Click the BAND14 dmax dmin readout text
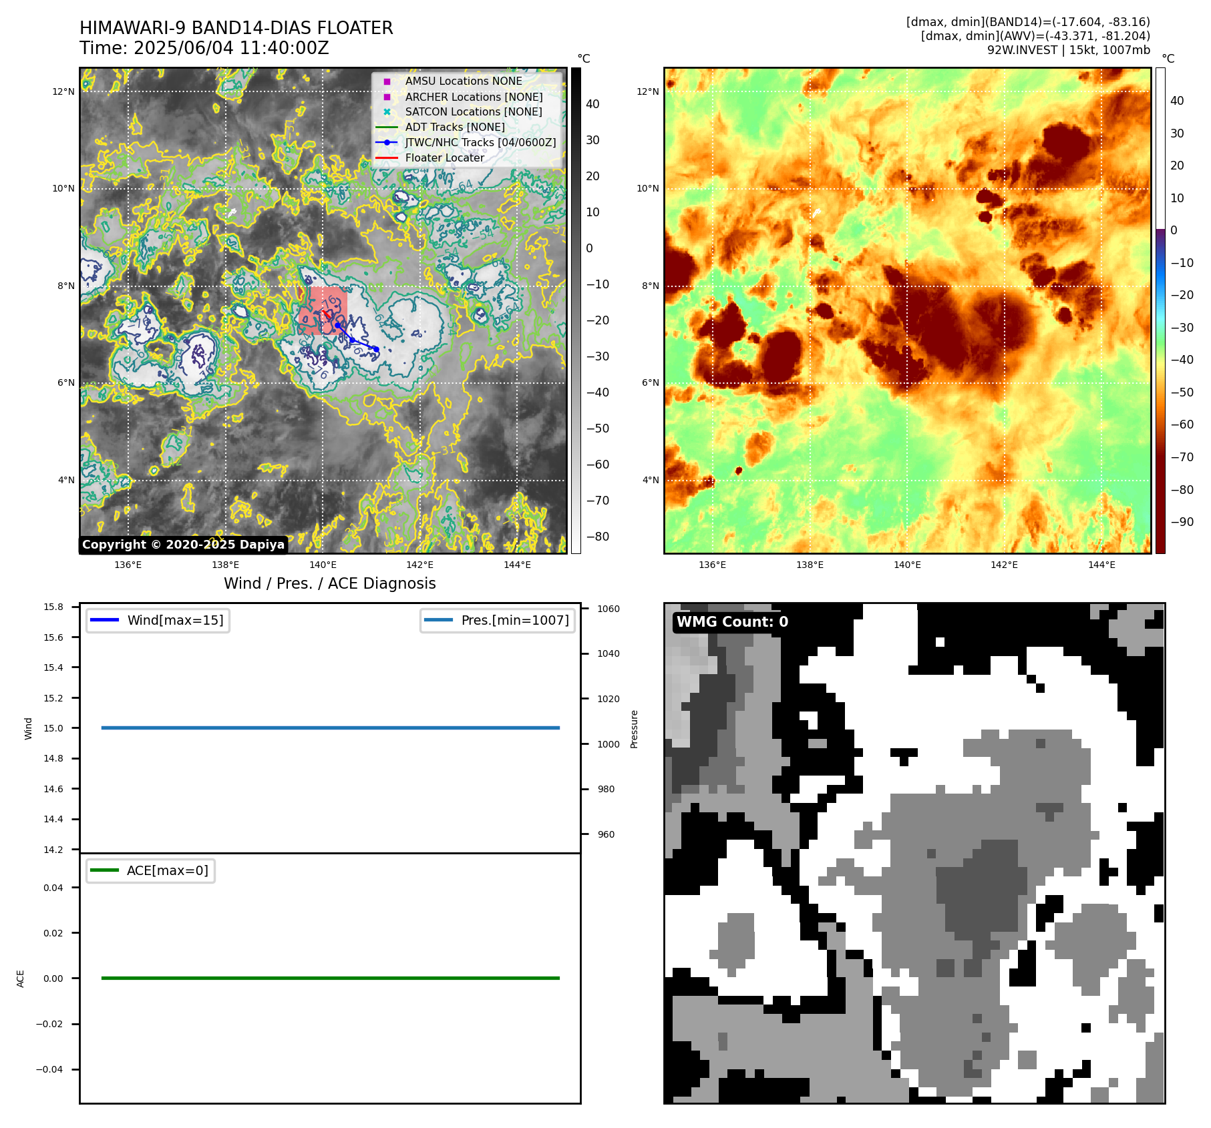The width and height of the screenshot is (1211, 1128). pos(1028,22)
